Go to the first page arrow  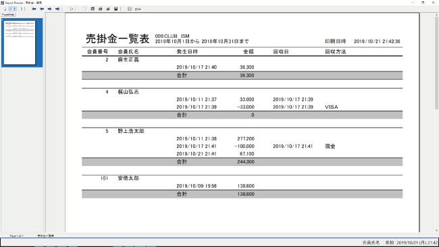coord(34,9)
